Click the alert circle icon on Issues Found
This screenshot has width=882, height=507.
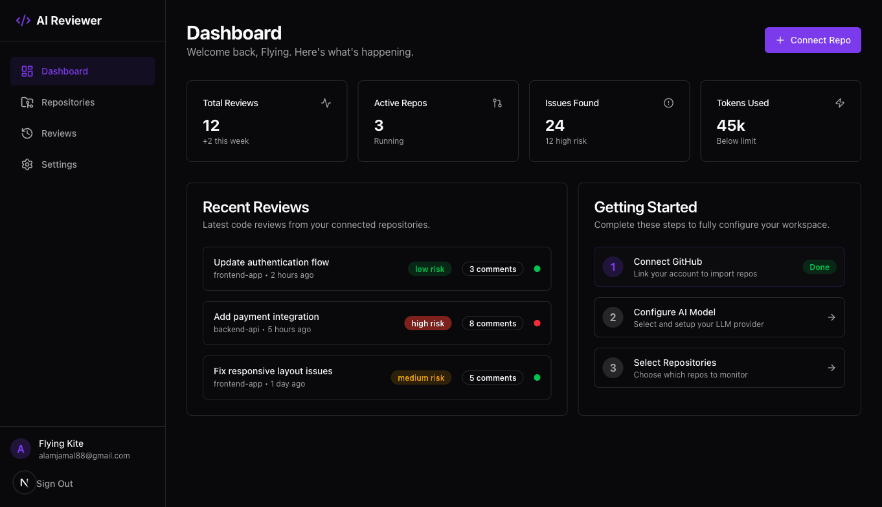coord(669,103)
